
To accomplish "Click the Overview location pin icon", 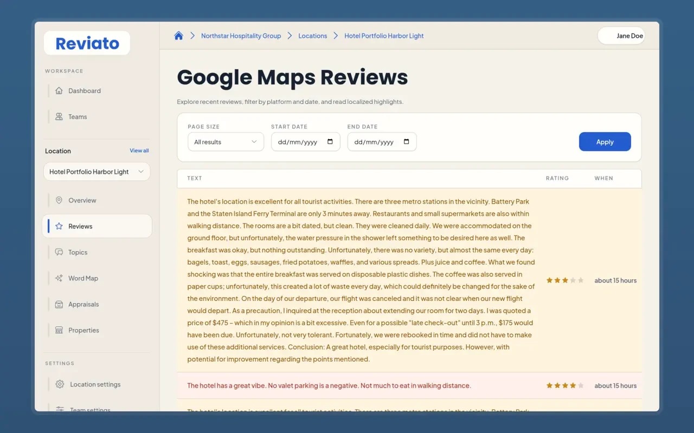I will click(x=59, y=200).
